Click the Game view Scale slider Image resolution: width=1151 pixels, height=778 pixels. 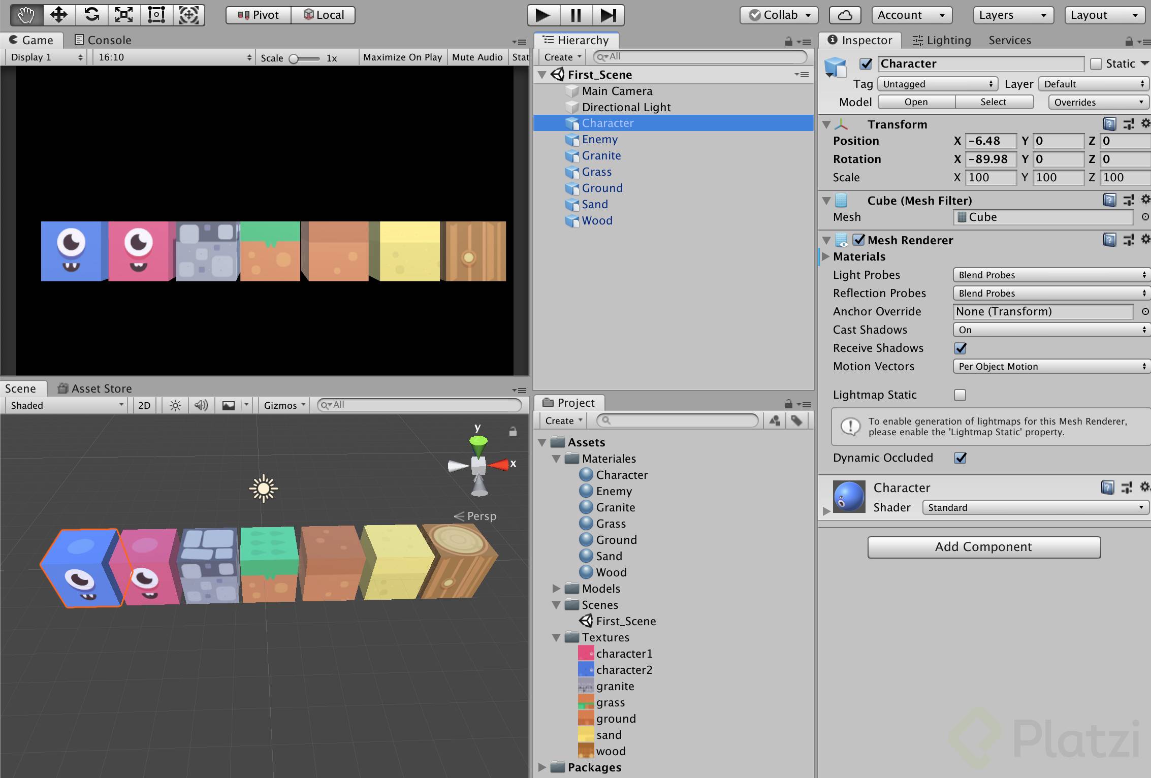tap(304, 58)
